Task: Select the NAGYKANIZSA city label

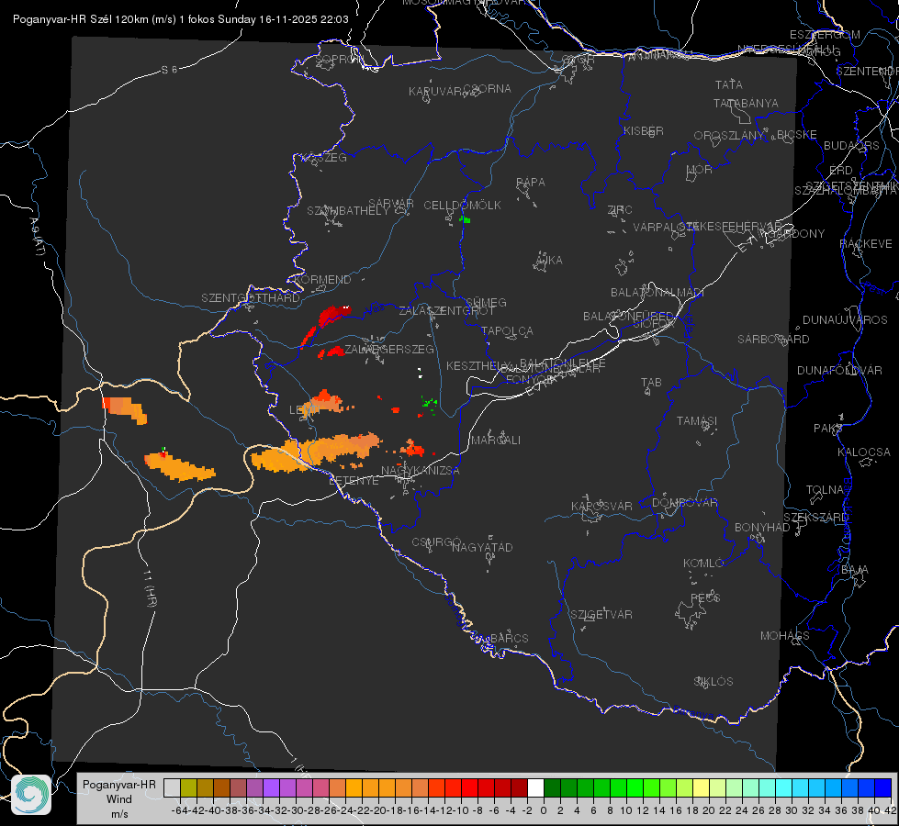Action: coord(421,470)
